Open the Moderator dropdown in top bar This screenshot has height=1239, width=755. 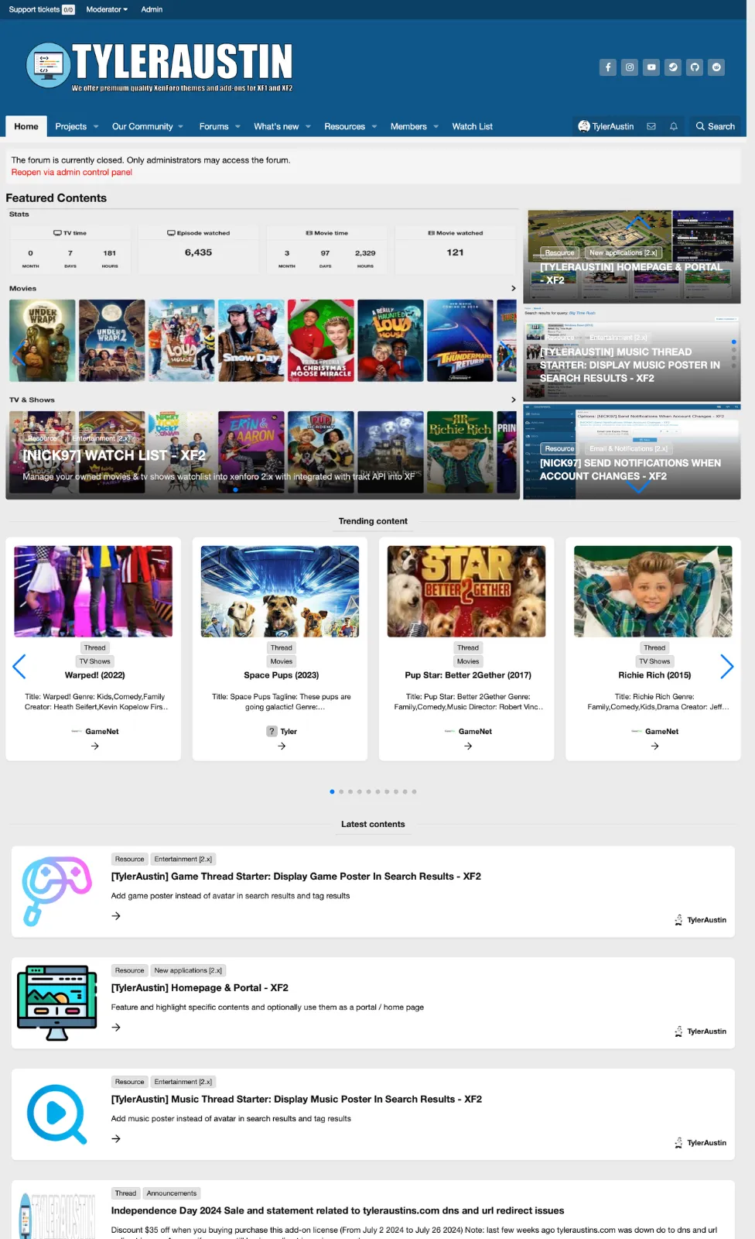pos(107,9)
